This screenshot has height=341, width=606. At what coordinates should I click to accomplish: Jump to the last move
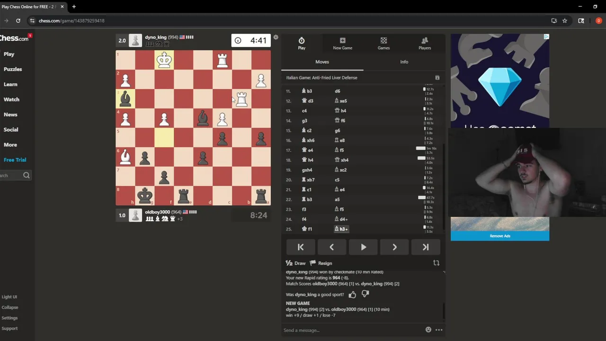coord(426,247)
